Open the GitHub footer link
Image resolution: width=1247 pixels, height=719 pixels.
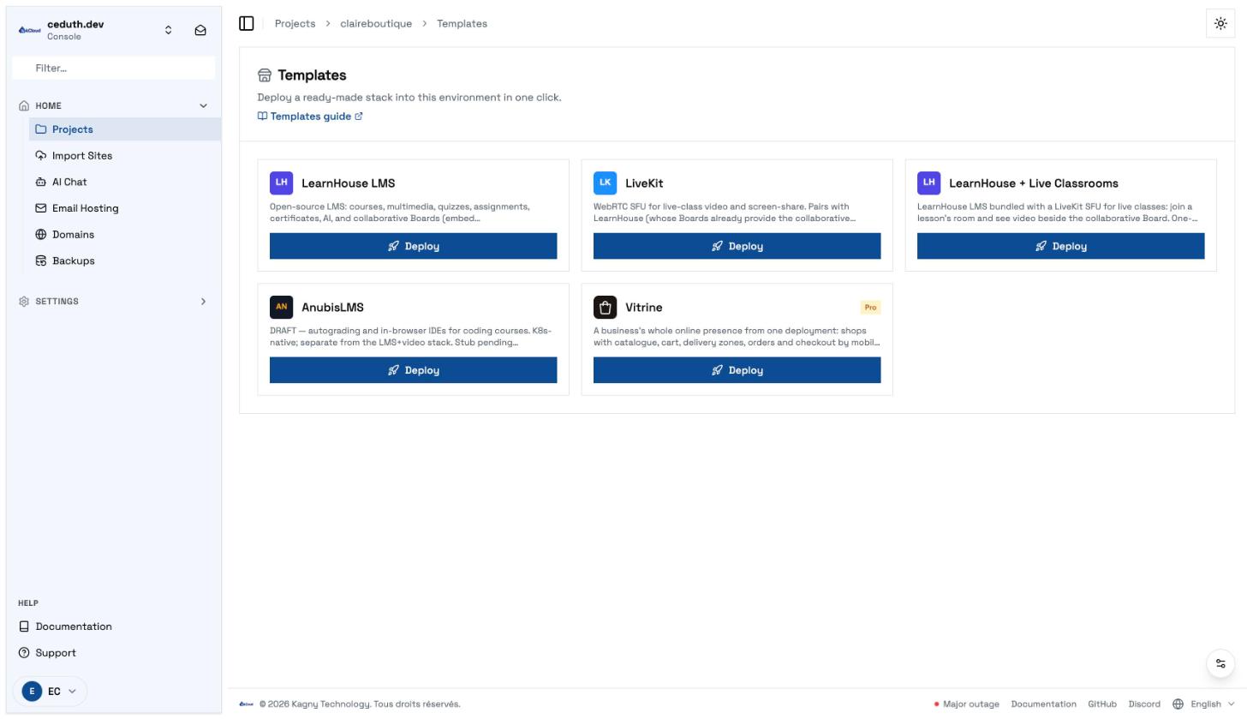(1102, 704)
